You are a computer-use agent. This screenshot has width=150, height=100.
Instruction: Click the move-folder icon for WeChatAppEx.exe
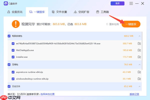point(139,50)
